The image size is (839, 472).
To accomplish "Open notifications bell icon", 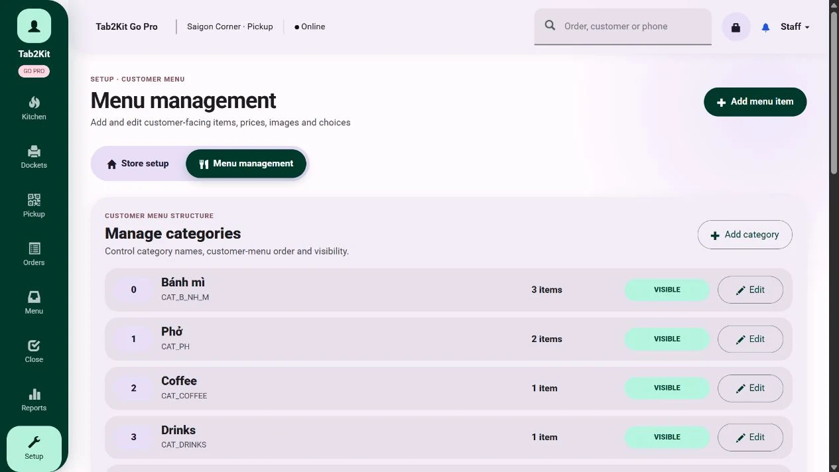I will pyautogui.click(x=765, y=27).
